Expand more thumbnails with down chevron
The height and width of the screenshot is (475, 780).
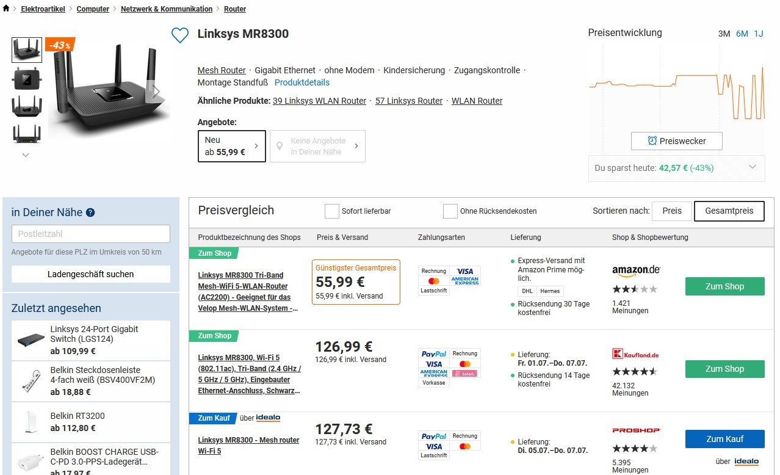(26, 155)
